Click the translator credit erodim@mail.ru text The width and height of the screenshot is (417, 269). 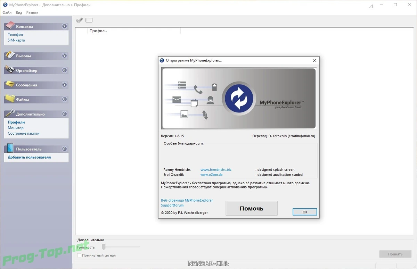284,136
